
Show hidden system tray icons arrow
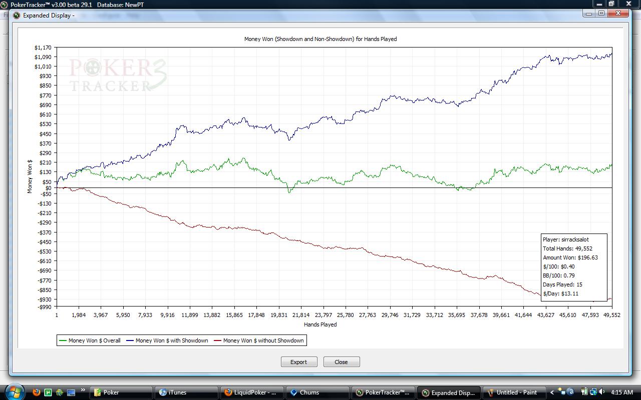pos(552,392)
